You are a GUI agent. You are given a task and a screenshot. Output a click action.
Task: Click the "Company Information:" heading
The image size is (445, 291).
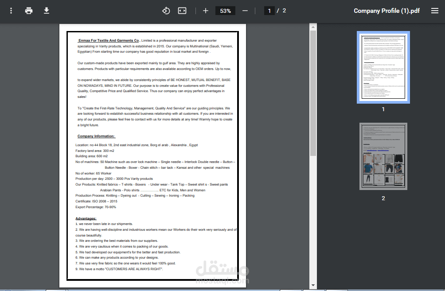pyautogui.click(x=96, y=136)
